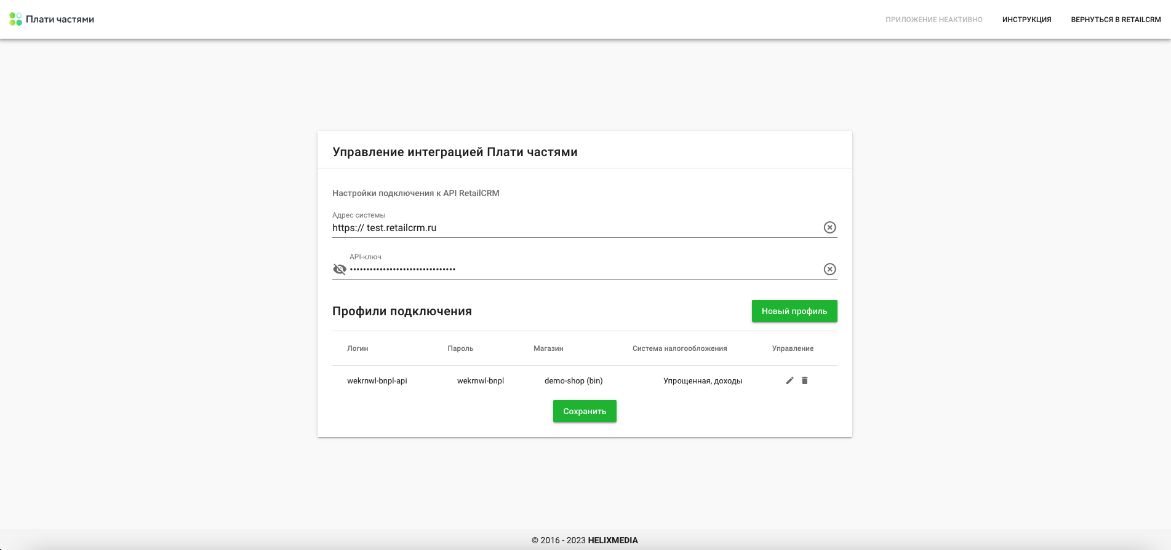
Task: Clear the system address field
Action: coord(829,227)
